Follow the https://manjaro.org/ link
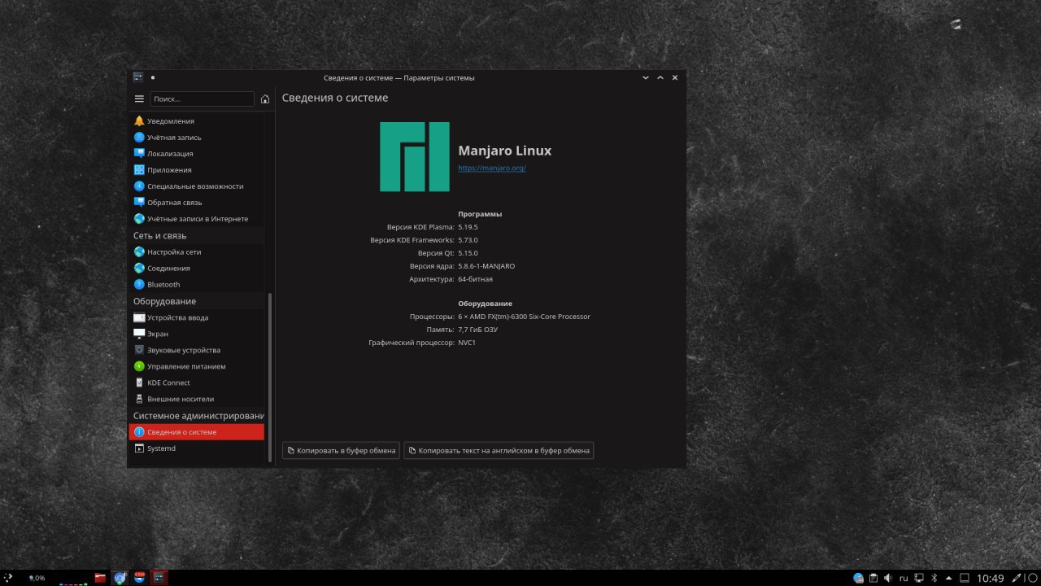 (492, 168)
